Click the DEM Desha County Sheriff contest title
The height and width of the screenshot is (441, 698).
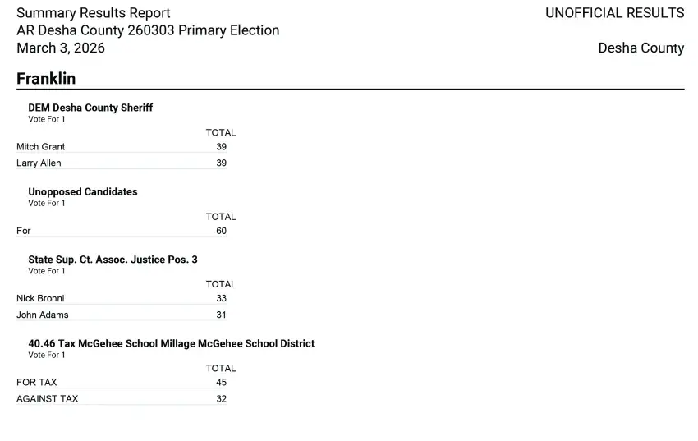pyautogui.click(x=90, y=108)
